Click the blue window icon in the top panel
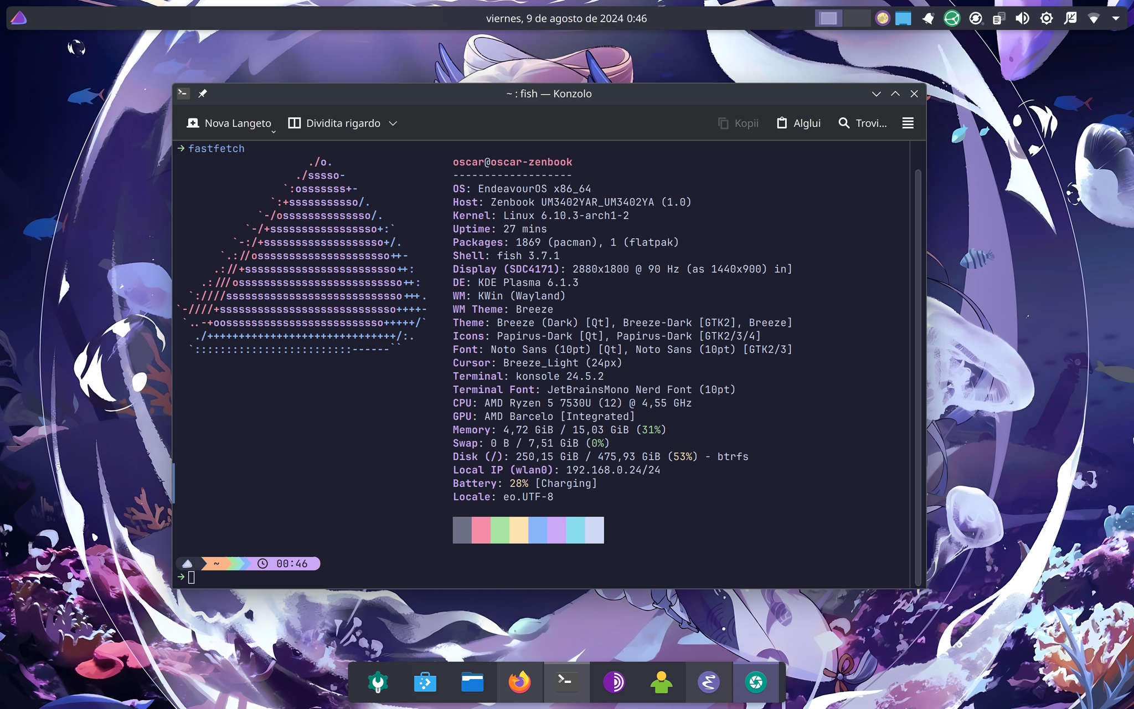 point(903,18)
